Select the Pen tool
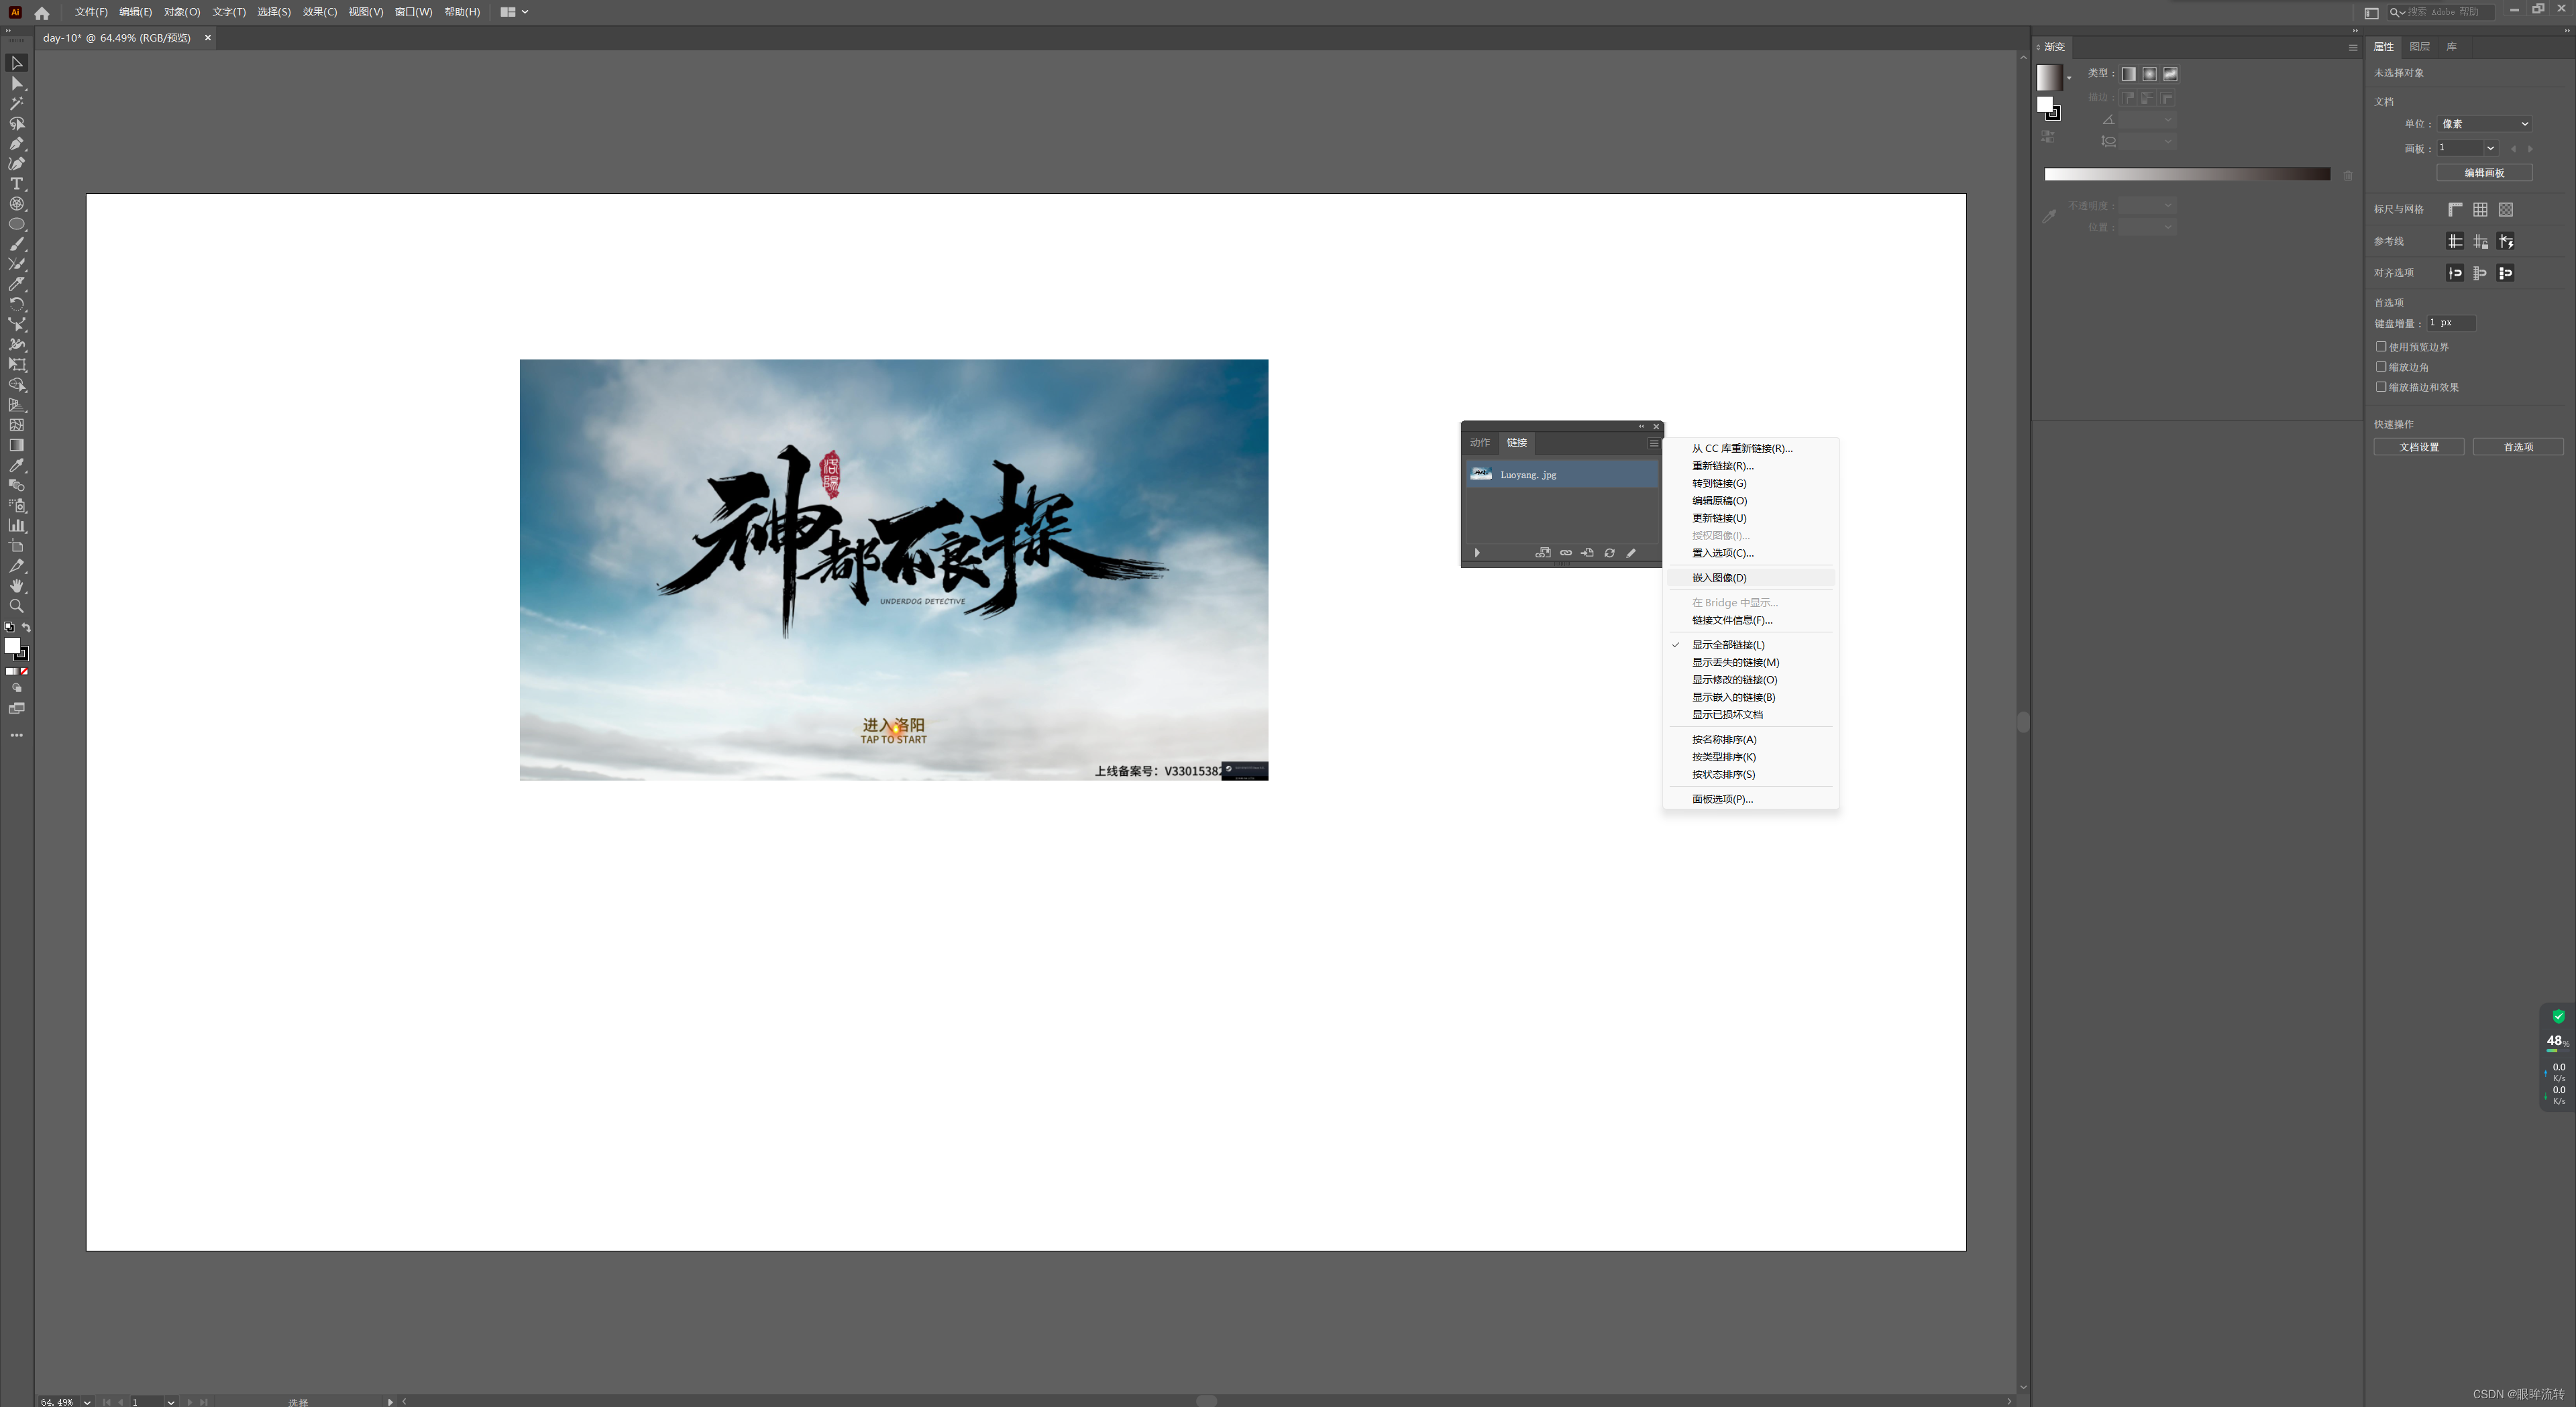The width and height of the screenshot is (2576, 1407). [17, 143]
